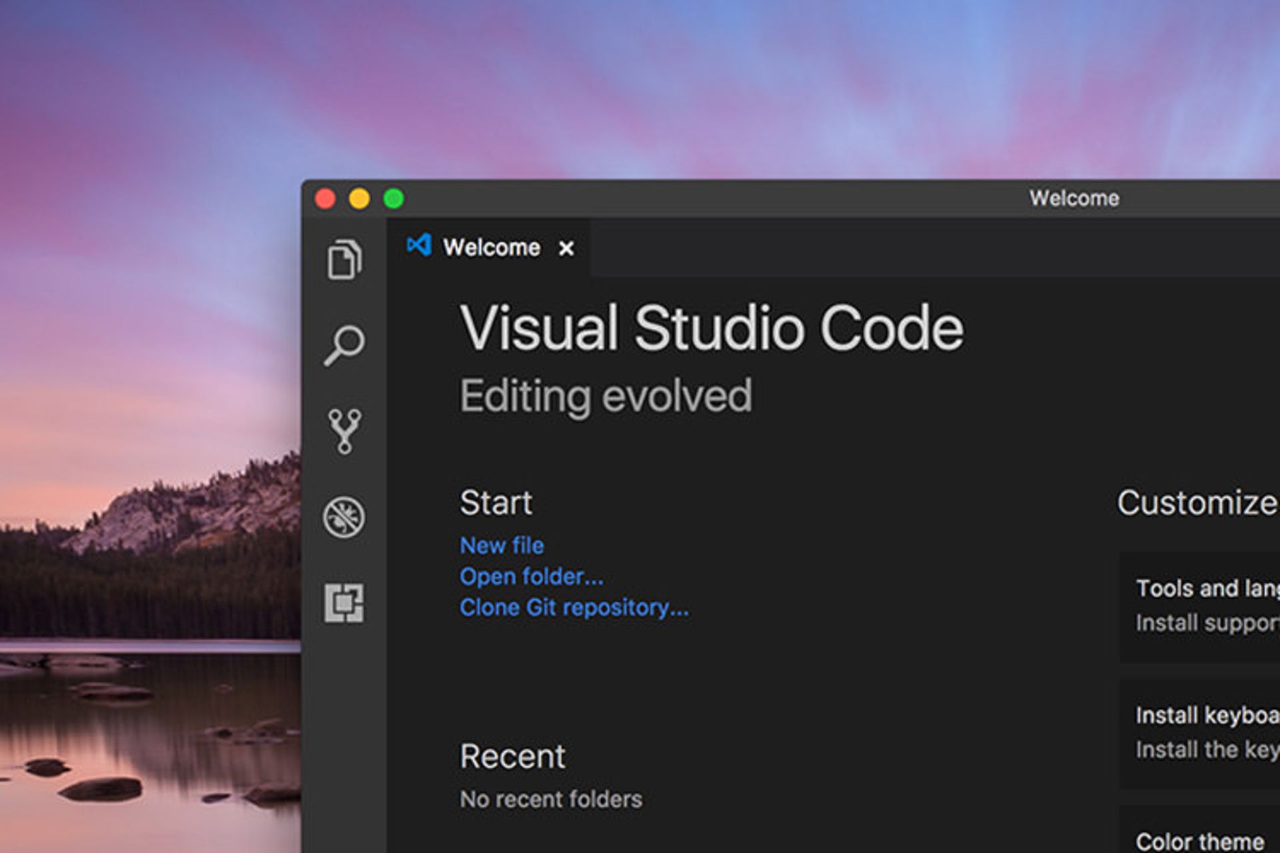The height and width of the screenshot is (853, 1280).
Task: Click the New file link
Action: (501, 546)
